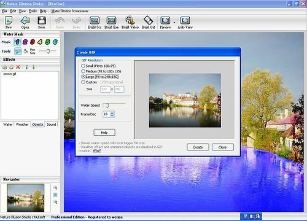The height and width of the screenshot is (221, 307).
Task: Toggle the Proportional checkbox
Action: 103,82
